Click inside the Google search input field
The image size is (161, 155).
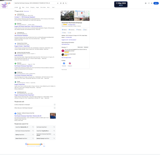(35, 3)
